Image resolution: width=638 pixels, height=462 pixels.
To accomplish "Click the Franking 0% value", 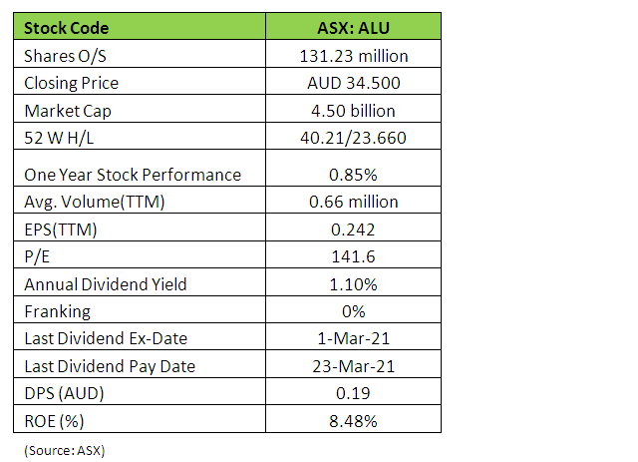I will pyautogui.click(x=353, y=311).
